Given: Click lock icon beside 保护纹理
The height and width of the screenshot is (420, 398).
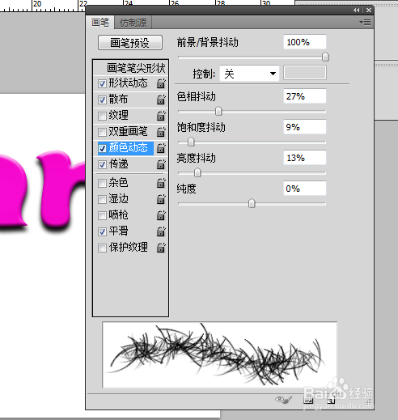Looking at the screenshot, I should coord(161,248).
